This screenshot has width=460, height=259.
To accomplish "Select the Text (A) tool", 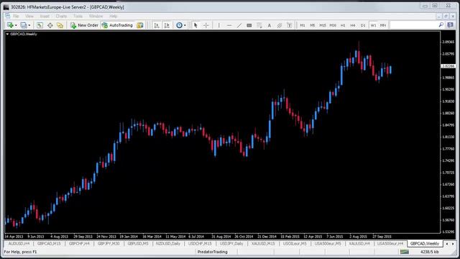I will pyautogui.click(x=269, y=25).
